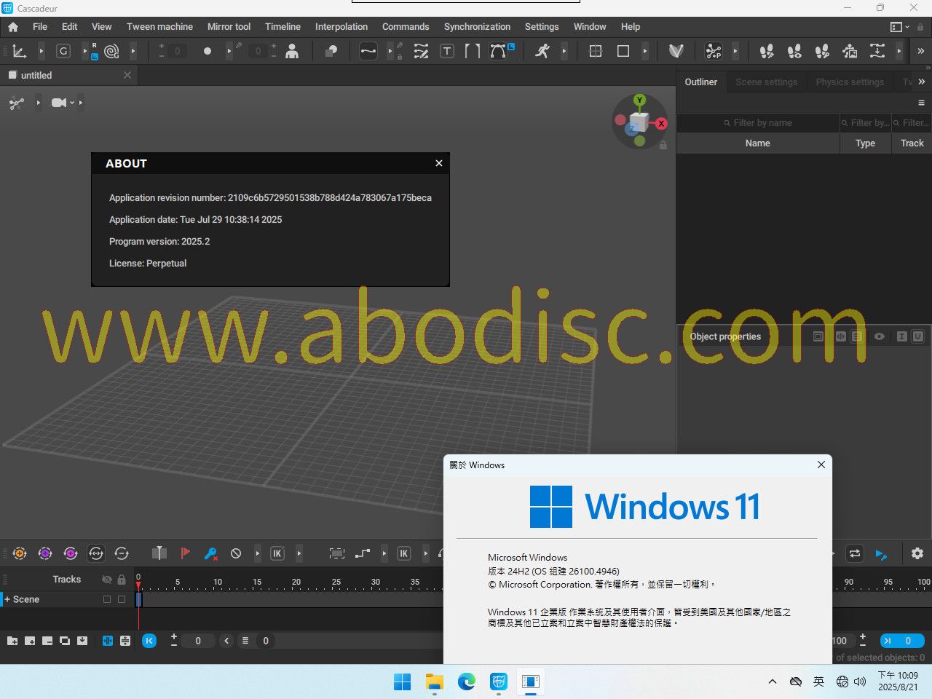Select the curve interpolation toolbar icon
The image size is (932, 699).
[x=368, y=51]
